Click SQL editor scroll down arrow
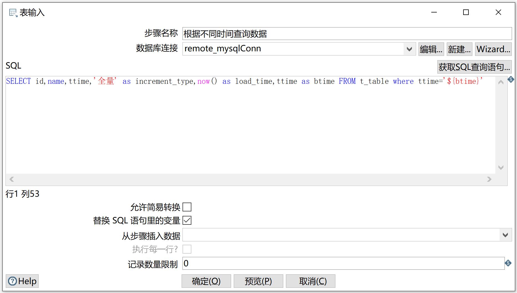Image resolution: width=517 pixels, height=293 pixels. coord(501,168)
